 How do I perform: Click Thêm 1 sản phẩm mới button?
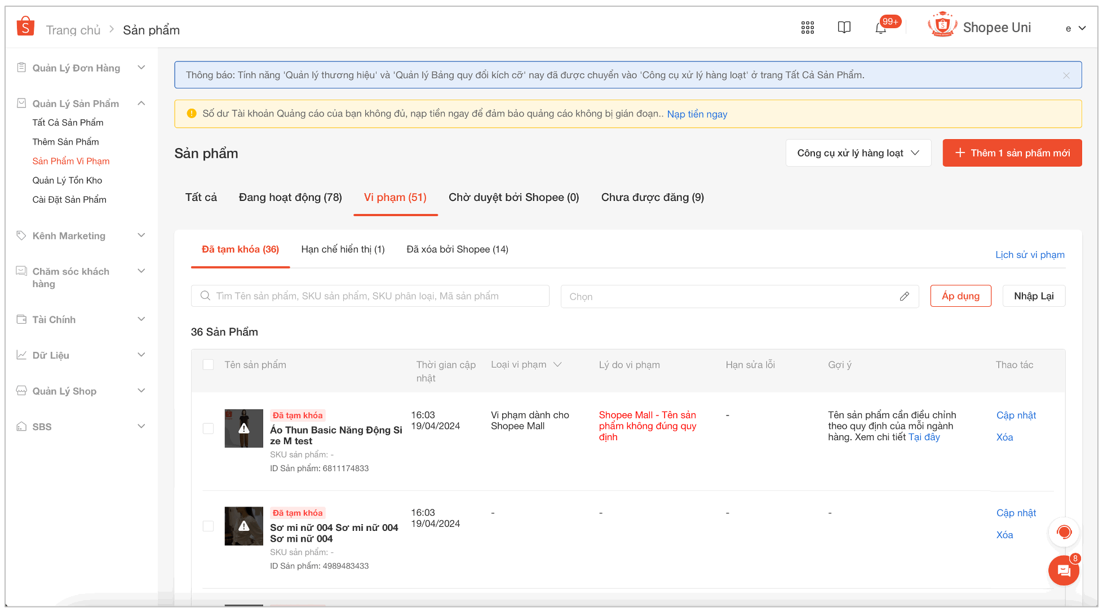point(1012,153)
